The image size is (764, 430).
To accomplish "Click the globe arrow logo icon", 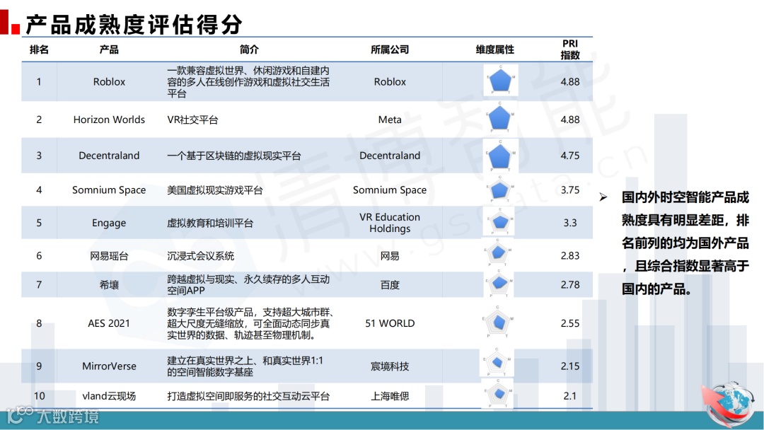I will [x=729, y=405].
